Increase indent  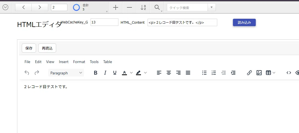point(233,73)
